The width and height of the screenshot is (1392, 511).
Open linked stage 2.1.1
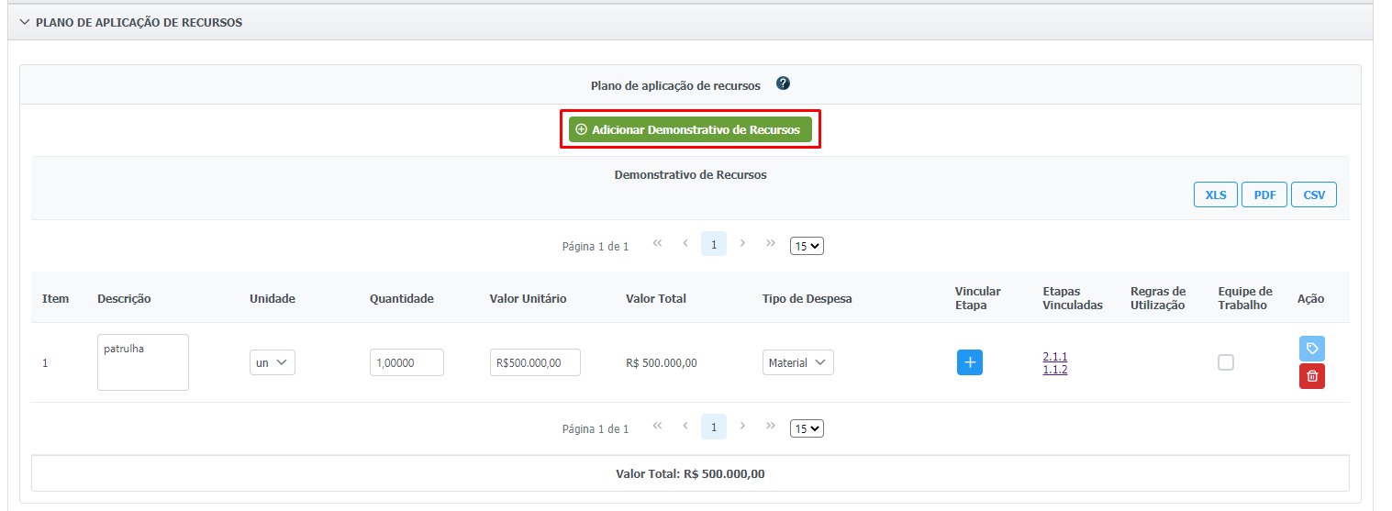click(1054, 356)
